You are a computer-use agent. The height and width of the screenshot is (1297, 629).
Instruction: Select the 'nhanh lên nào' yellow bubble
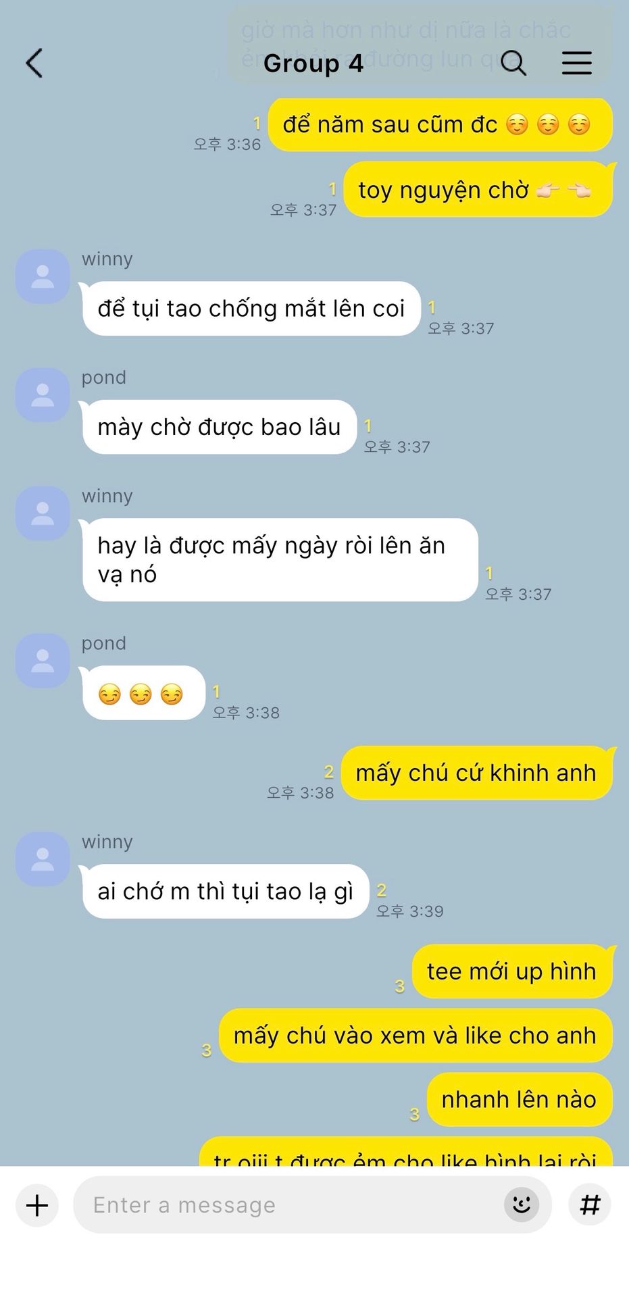click(x=520, y=1100)
